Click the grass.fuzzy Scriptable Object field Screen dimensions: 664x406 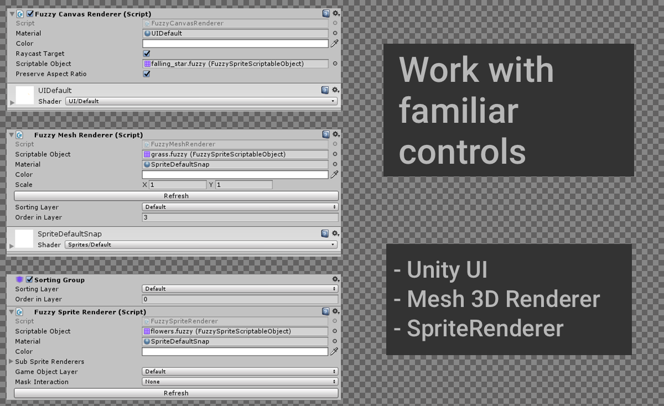[x=235, y=154]
